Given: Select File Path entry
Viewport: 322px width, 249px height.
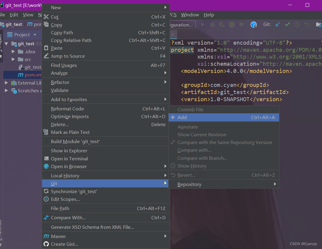Looking at the screenshot, I should click(x=106, y=208).
